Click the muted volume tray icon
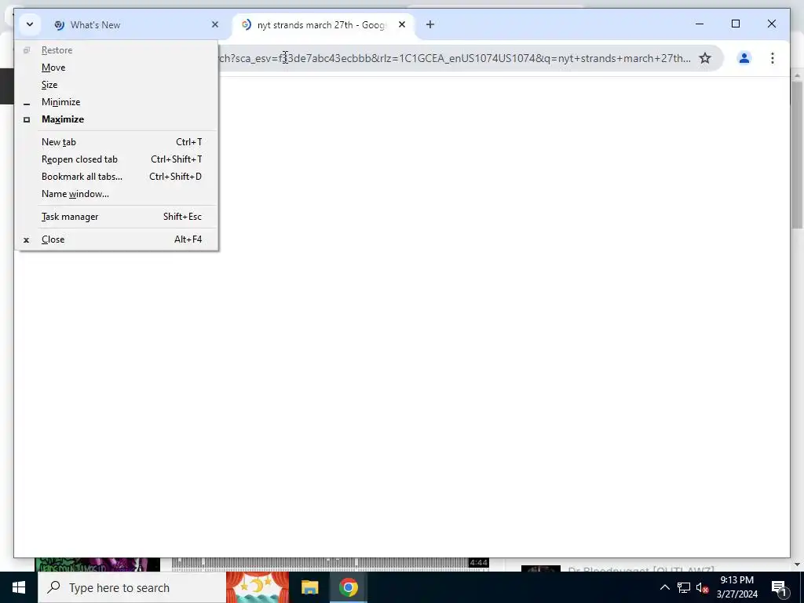This screenshot has width=804, height=603. click(x=702, y=587)
